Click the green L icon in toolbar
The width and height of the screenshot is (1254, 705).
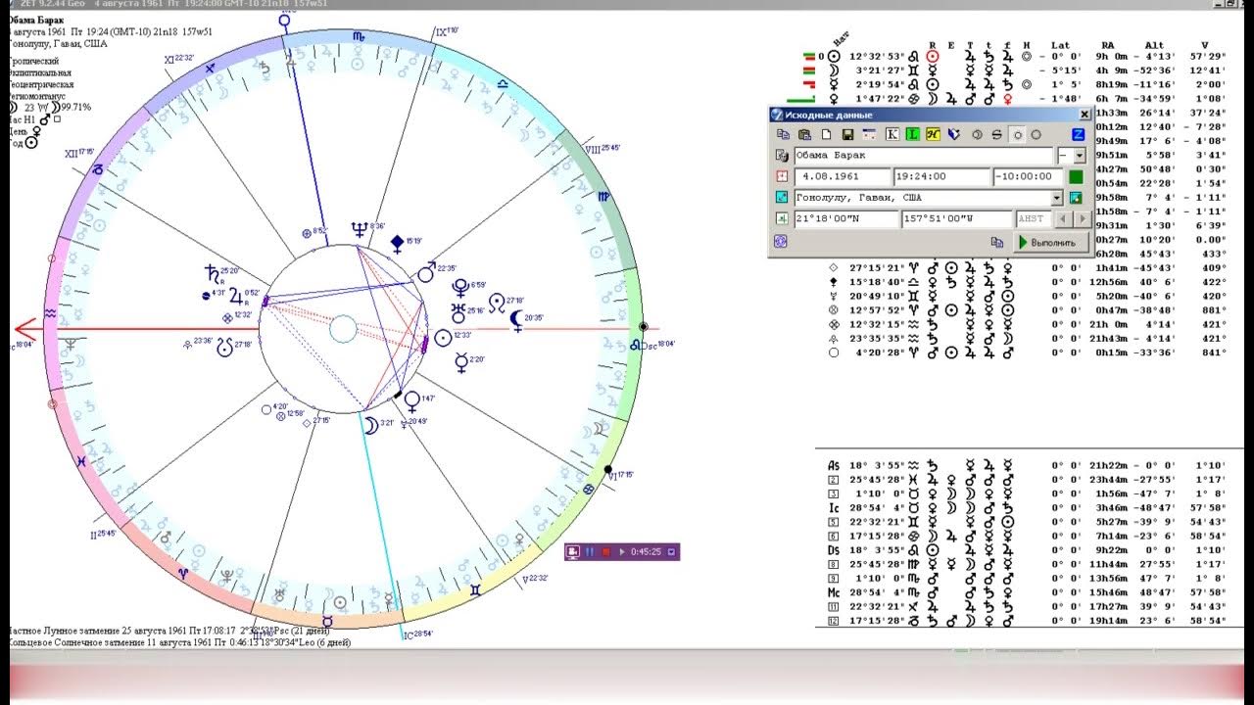[913, 135]
